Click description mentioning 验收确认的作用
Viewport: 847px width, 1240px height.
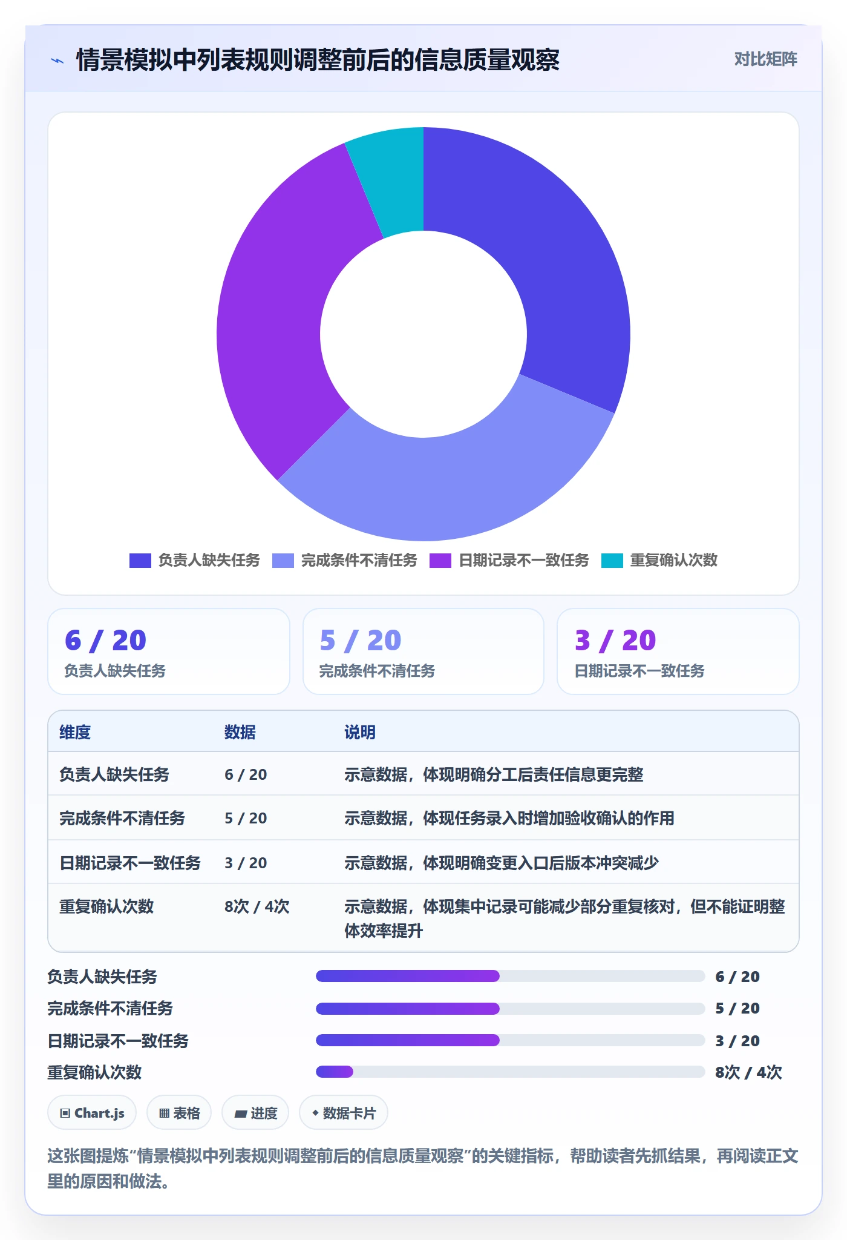pos(509,818)
